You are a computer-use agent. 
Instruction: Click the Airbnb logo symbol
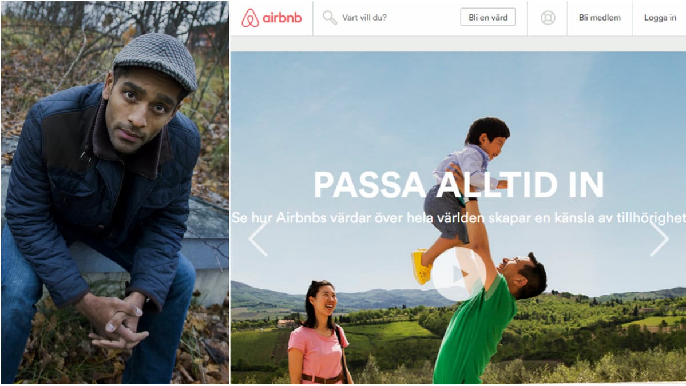(x=250, y=18)
